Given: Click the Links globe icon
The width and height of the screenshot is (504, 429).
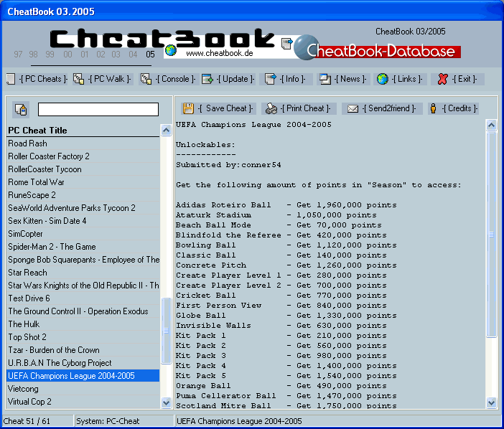Looking at the screenshot, I should [383, 79].
